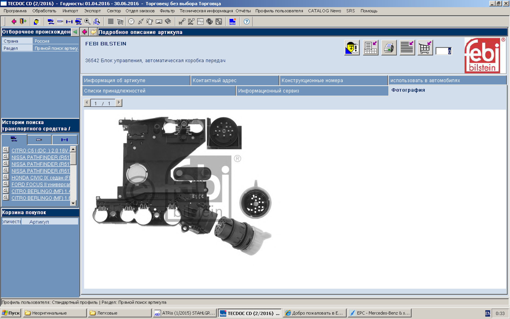Open the Фильтр menu
The height and width of the screenshot is (319, 510).
[167, 11]
